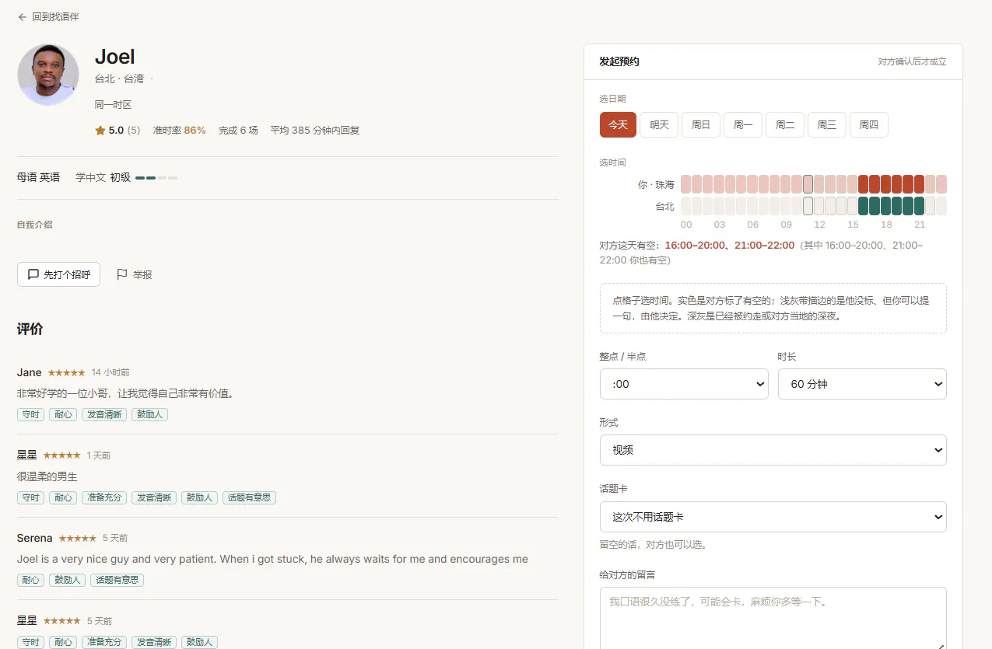Choose 周日 in the date picker
Viewport: 992px width, 649px height.
click(x=701, y=125)
